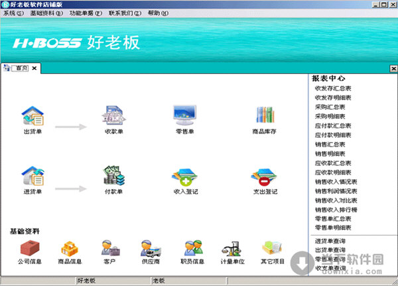Open the 应收款明细表 report
The image size is (398, 286).
click(333, 173)
